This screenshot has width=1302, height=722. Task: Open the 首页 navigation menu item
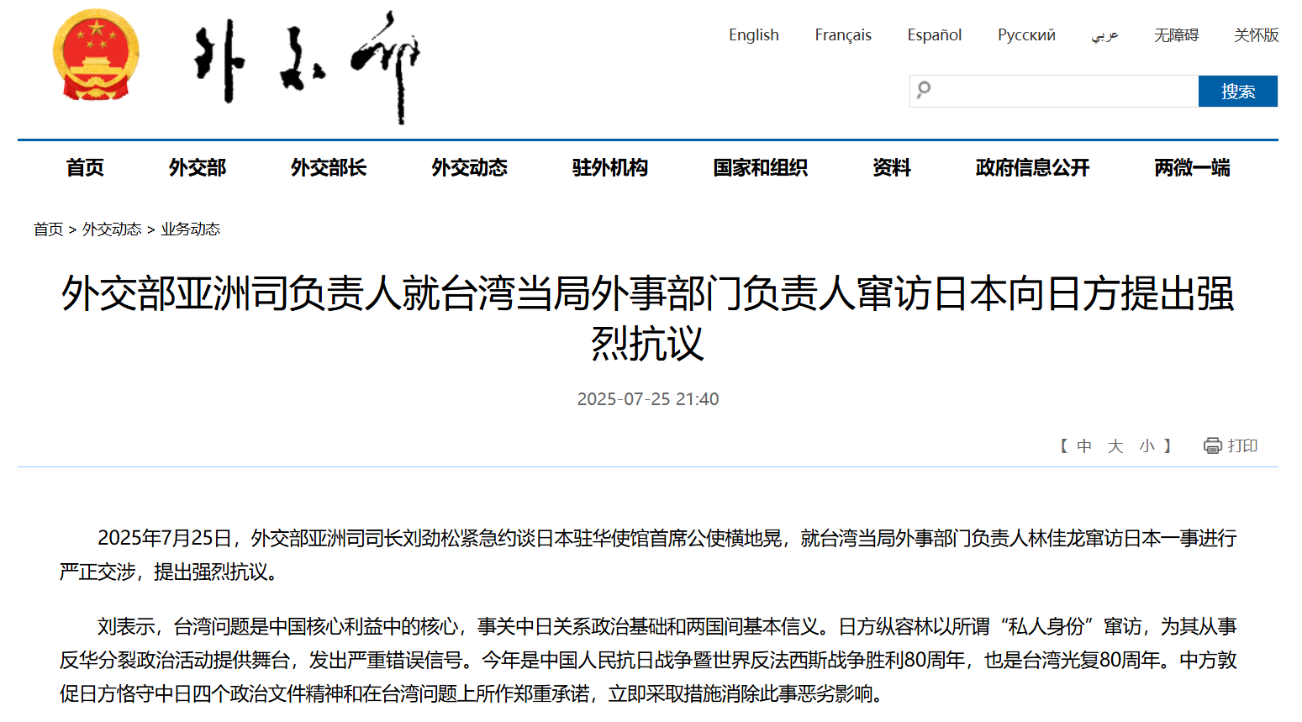[85, 168]
